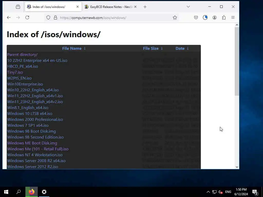Open Windows NT 4 Workstation.iso link

coord(35,155)
